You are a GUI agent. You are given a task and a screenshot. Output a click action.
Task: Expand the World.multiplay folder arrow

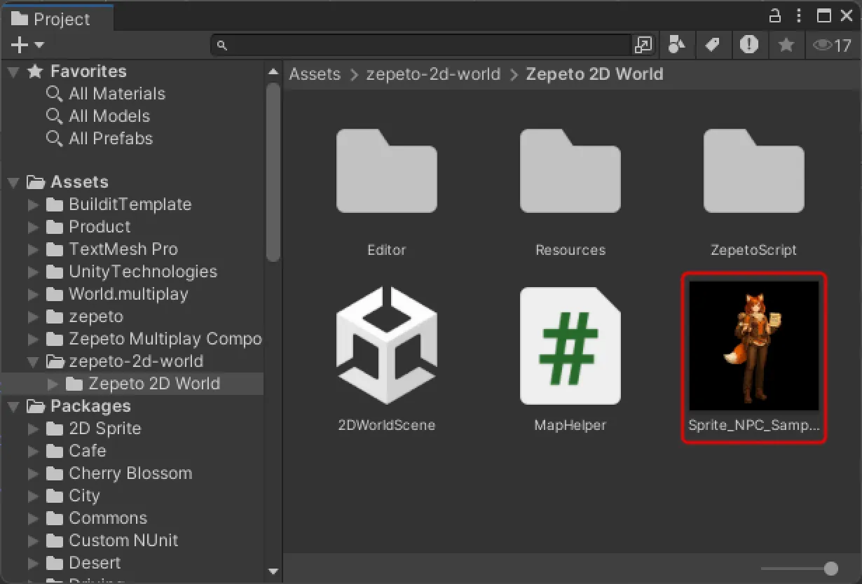click(33, 294)
